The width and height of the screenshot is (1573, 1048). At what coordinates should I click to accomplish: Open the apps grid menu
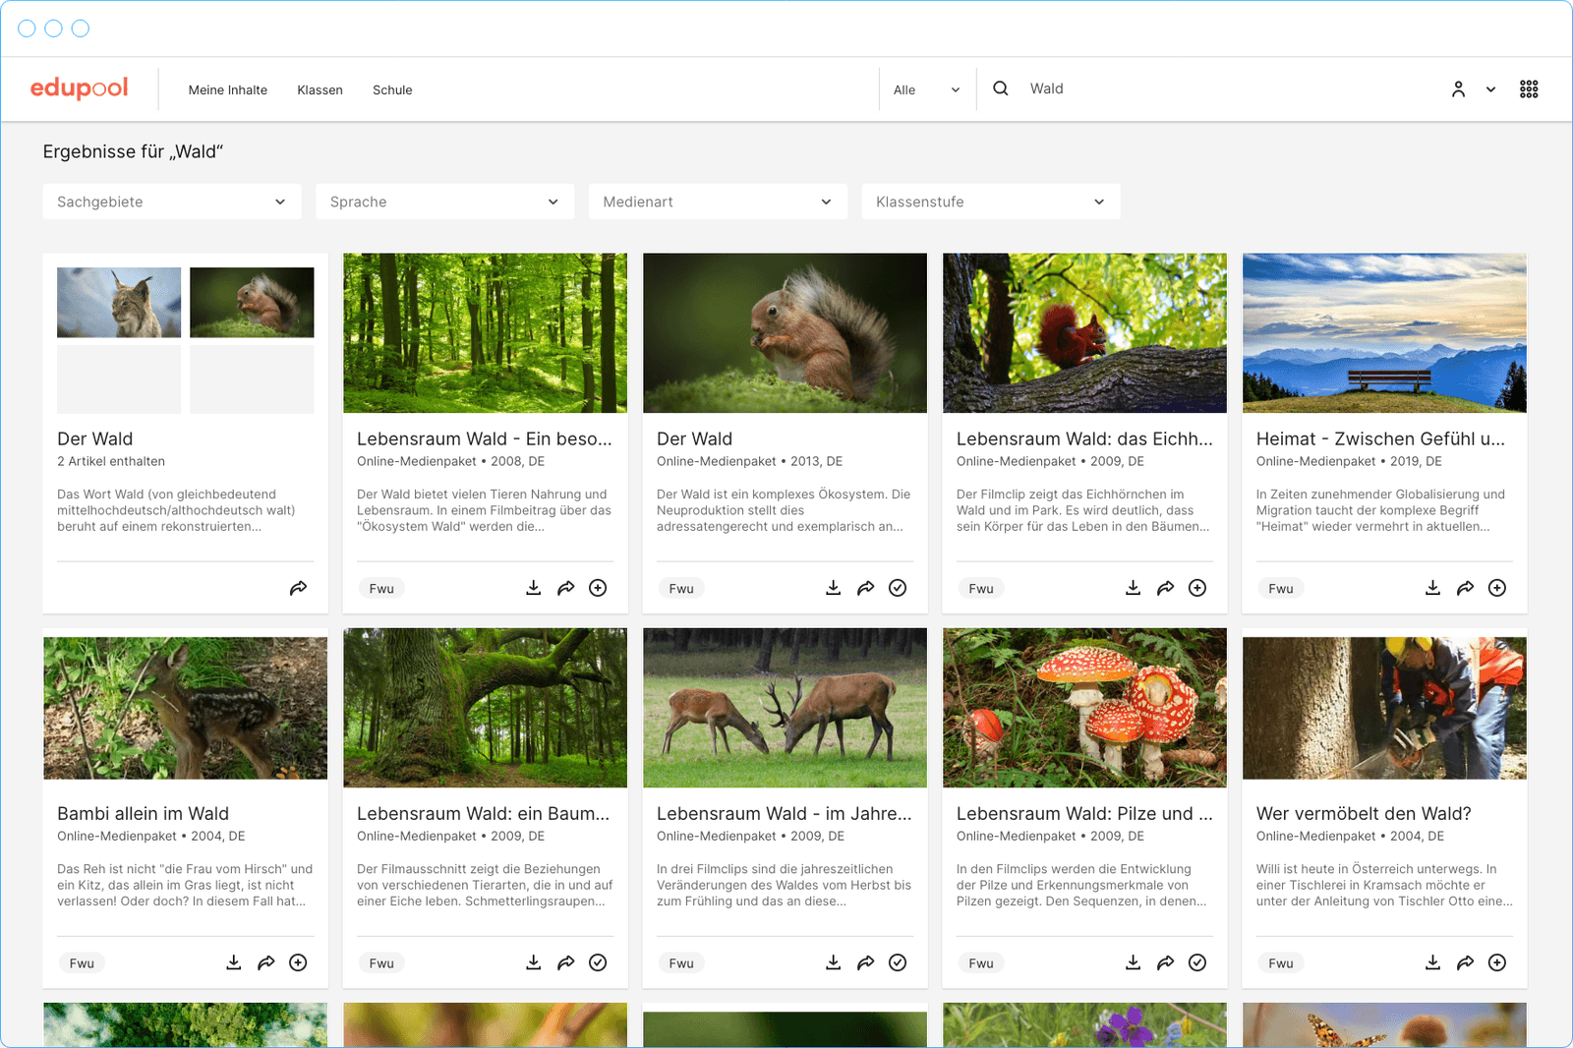click(x=1529, y=89)
